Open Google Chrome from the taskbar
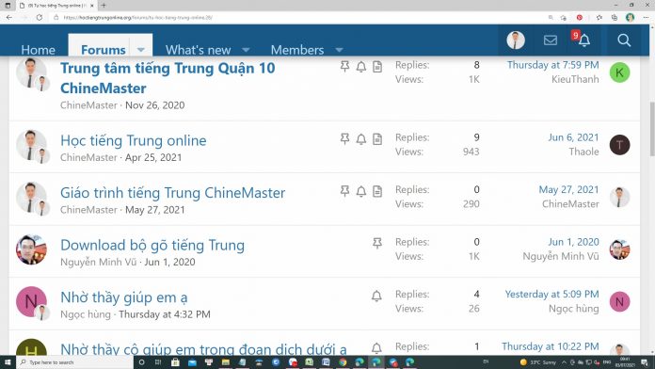 (343, 361)
